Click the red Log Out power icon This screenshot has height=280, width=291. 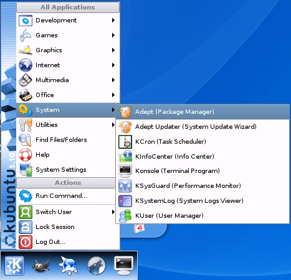coord(26,242)
